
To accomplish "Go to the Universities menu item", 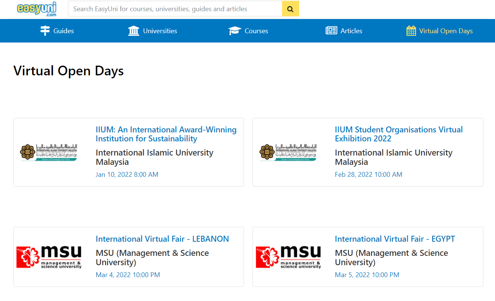I will 160,31.
